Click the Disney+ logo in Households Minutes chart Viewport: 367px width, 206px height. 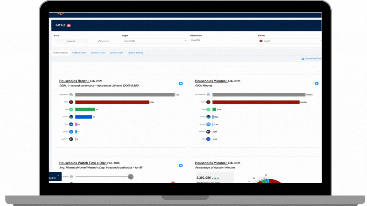point(208,117)
